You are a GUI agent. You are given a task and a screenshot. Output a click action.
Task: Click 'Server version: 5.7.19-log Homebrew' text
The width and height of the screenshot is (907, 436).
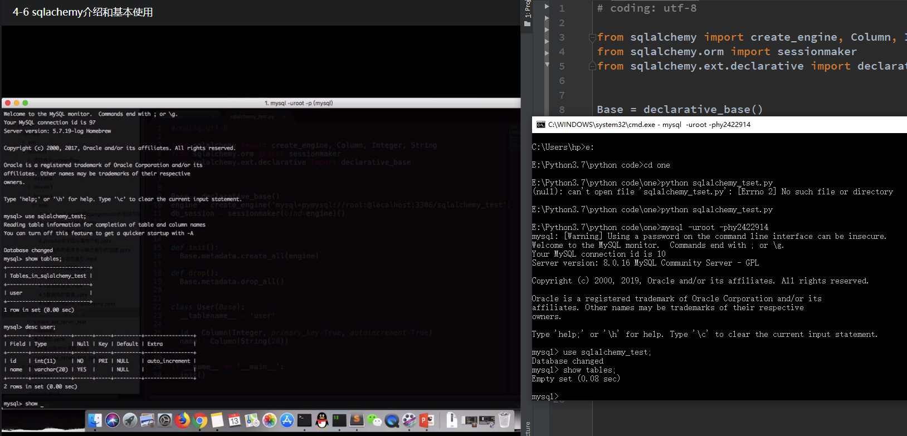(x=57, y=131)
